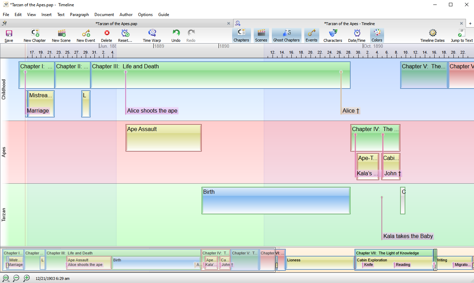Select the Ape Assault scene block

pos(163,138)
